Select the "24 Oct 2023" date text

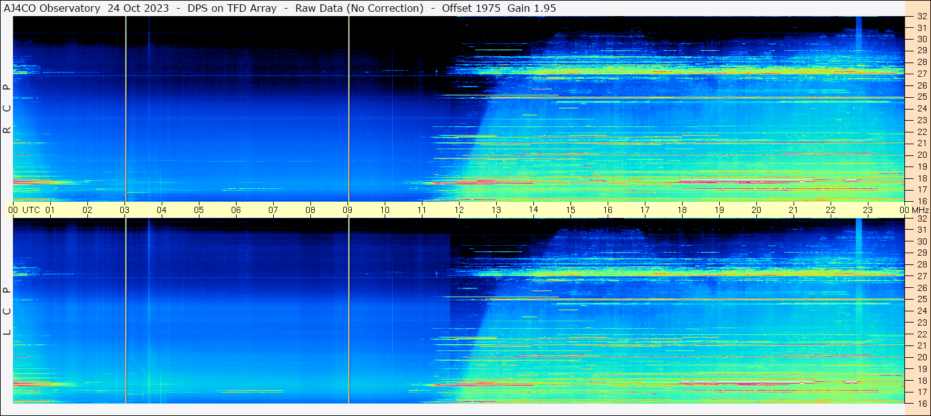click(x=138, y=8)
